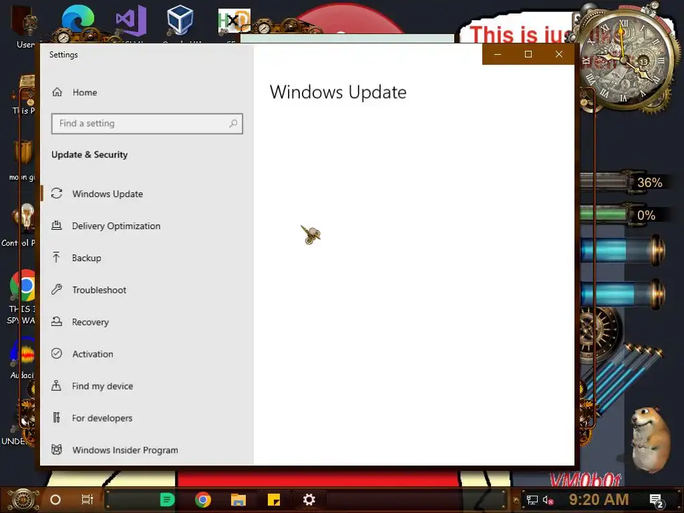
Task: Click the Backup up-arrow icon
Action: (56, 257)
